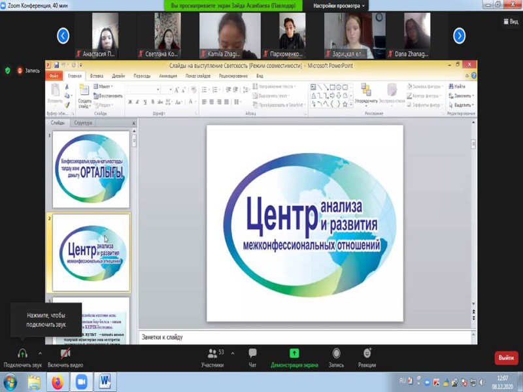The image size is (523, 392).
Task: Click the Вставить paste icon
Action: click(x=55, y=90)
